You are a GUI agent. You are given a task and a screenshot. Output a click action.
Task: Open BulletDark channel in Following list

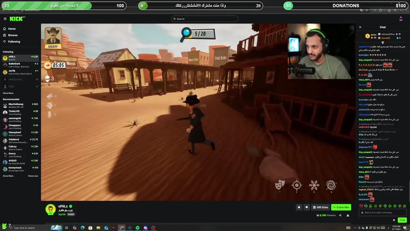[20, 65]
